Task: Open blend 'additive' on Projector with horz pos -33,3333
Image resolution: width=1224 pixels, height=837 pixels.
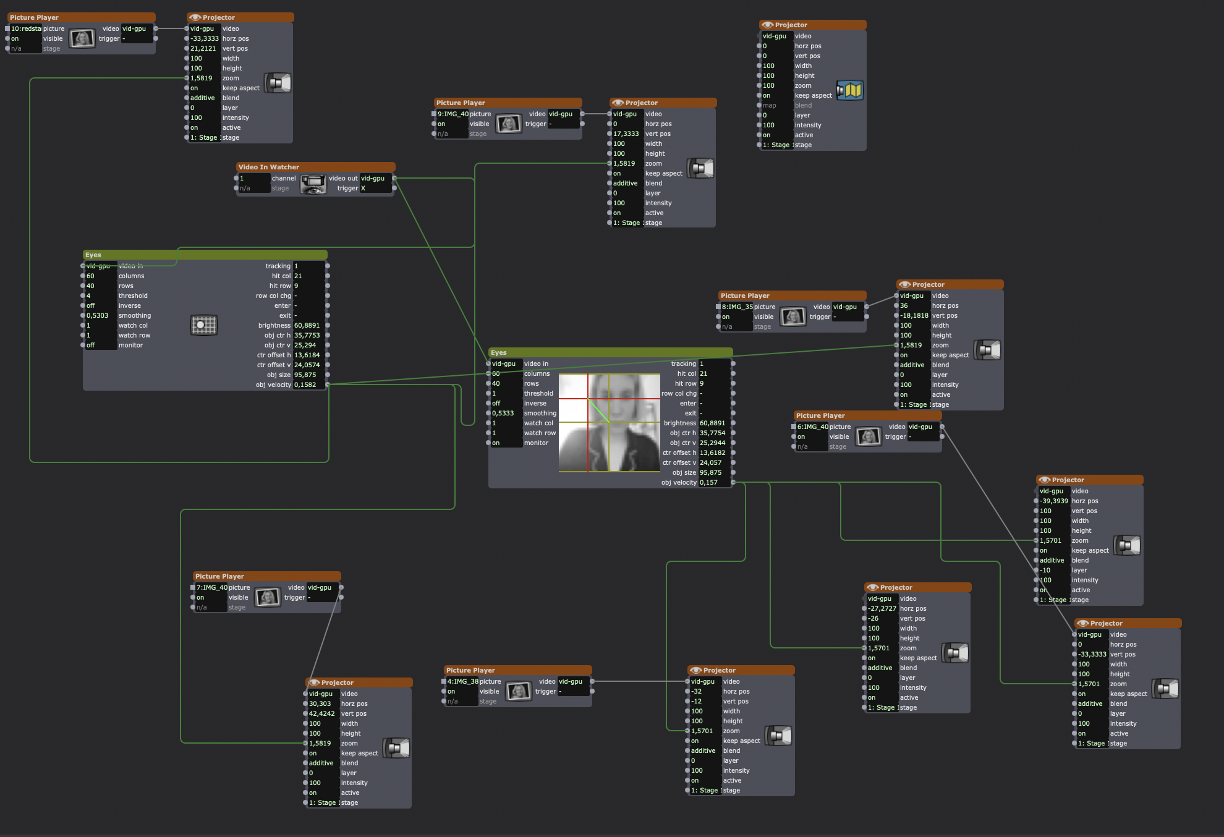Action: [x=205, y=98]
